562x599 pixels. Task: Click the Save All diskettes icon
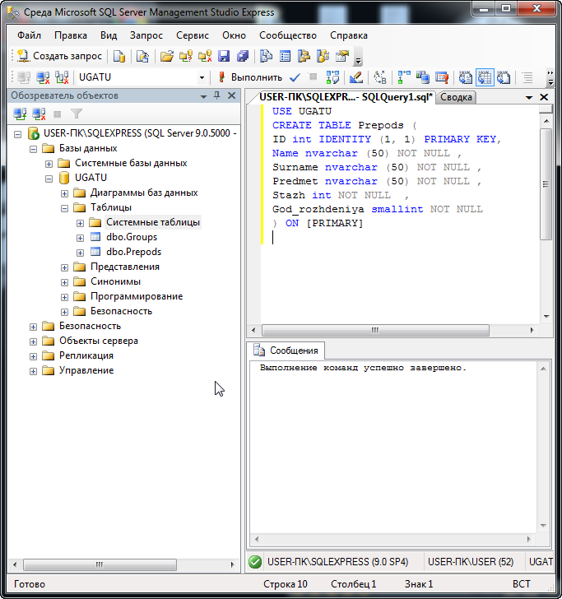click(x=243, y=57)
